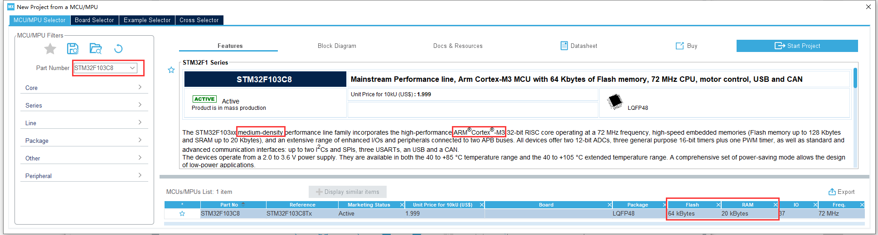Click the load saved search folder icon
This screenshot has width=878, height=235.
(96, 49)
